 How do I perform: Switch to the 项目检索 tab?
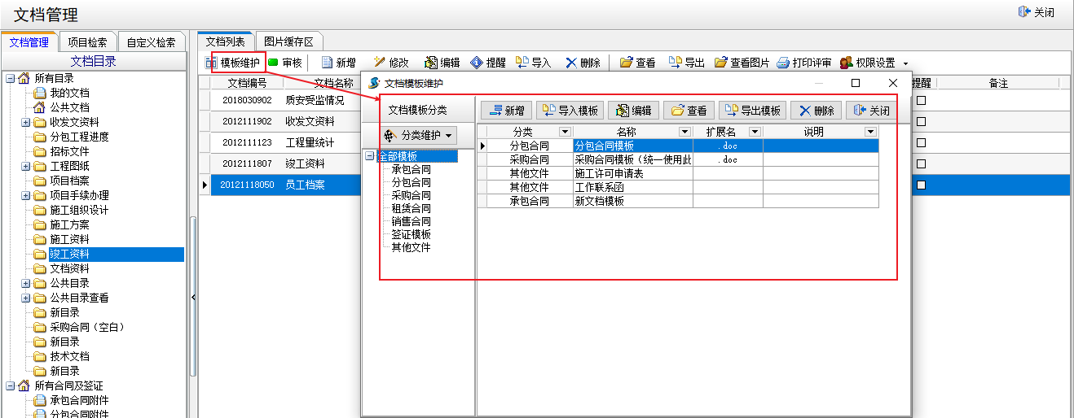[87, 42]
